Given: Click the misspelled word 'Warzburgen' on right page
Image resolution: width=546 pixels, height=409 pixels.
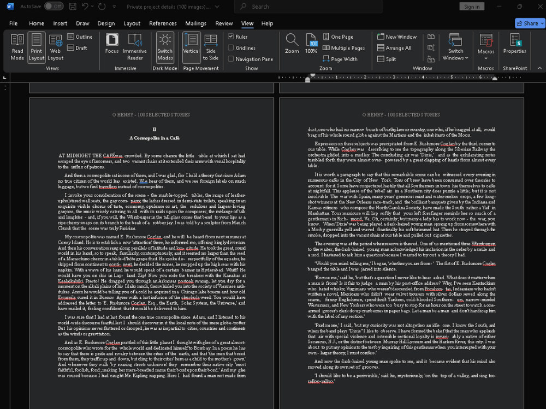Looking at the screenshot, I should tap(483, 243).
